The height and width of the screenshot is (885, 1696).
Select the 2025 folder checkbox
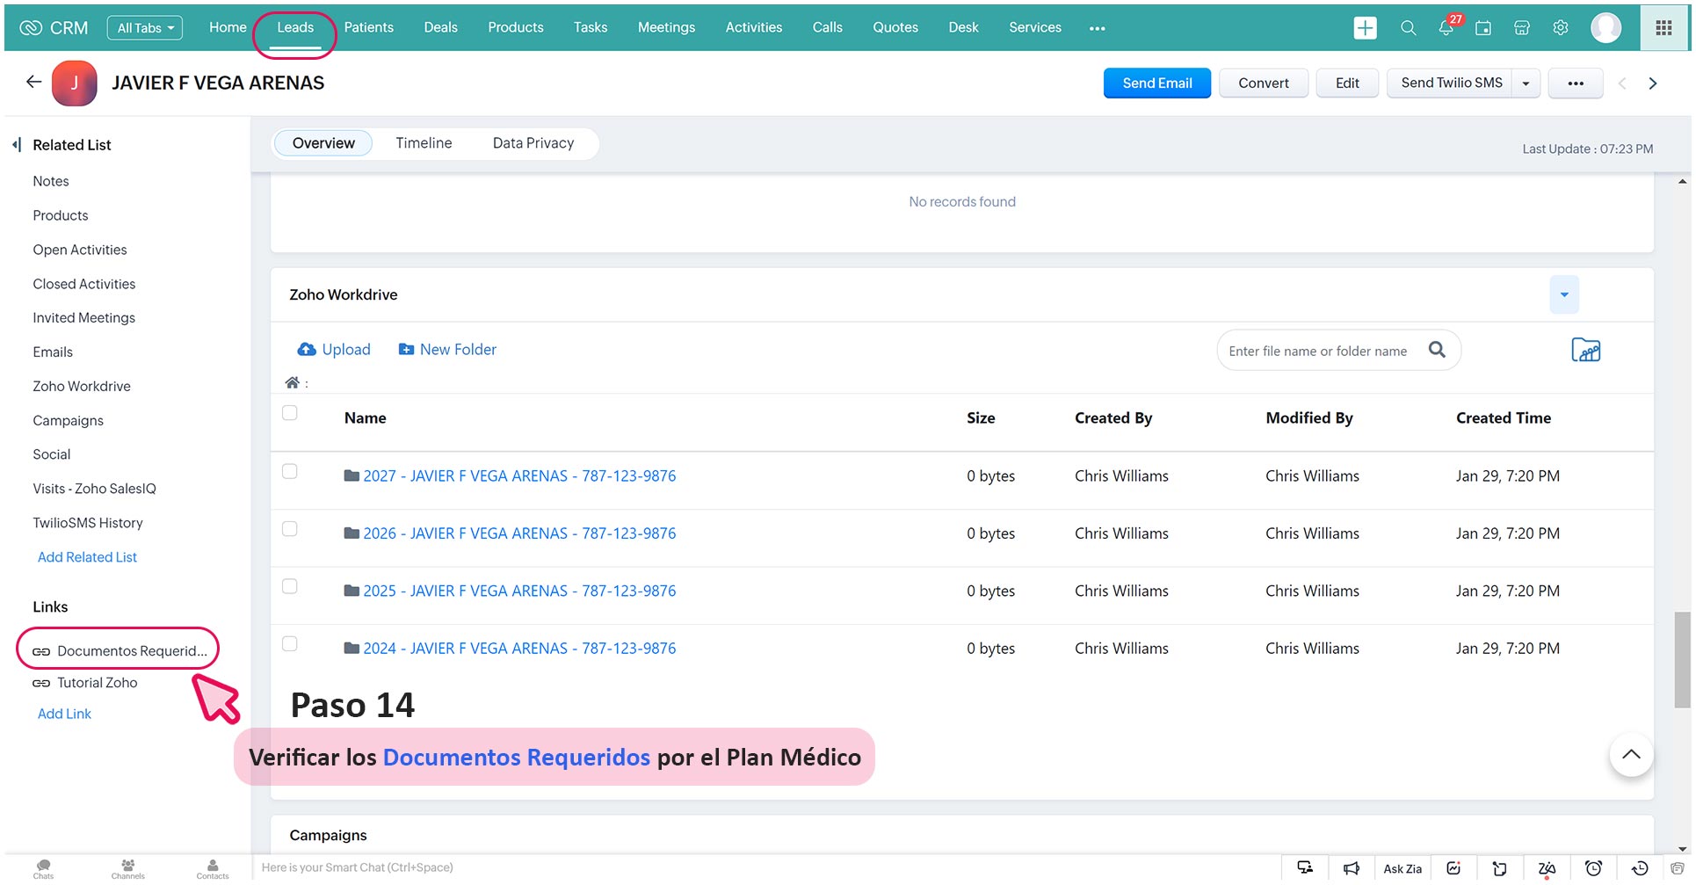point(290,587)
